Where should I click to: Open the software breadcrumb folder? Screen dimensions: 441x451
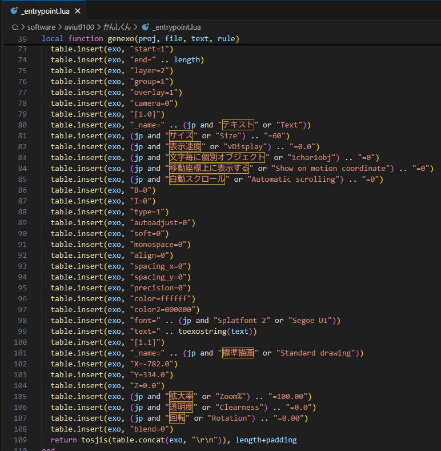click(41, 27)
